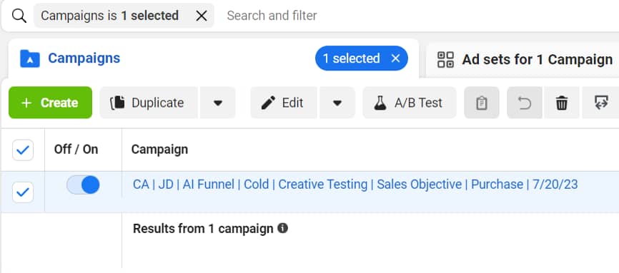Clear the blue '1 selected' pill
Screen dimensions: 619x273
[395, 58]
